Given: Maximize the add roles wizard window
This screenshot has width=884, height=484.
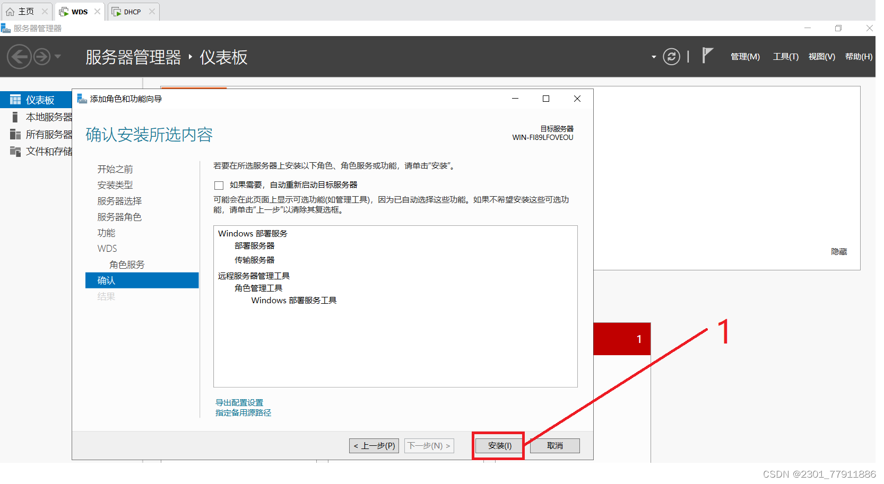Looking at the screenshot, I should (546, 99).
